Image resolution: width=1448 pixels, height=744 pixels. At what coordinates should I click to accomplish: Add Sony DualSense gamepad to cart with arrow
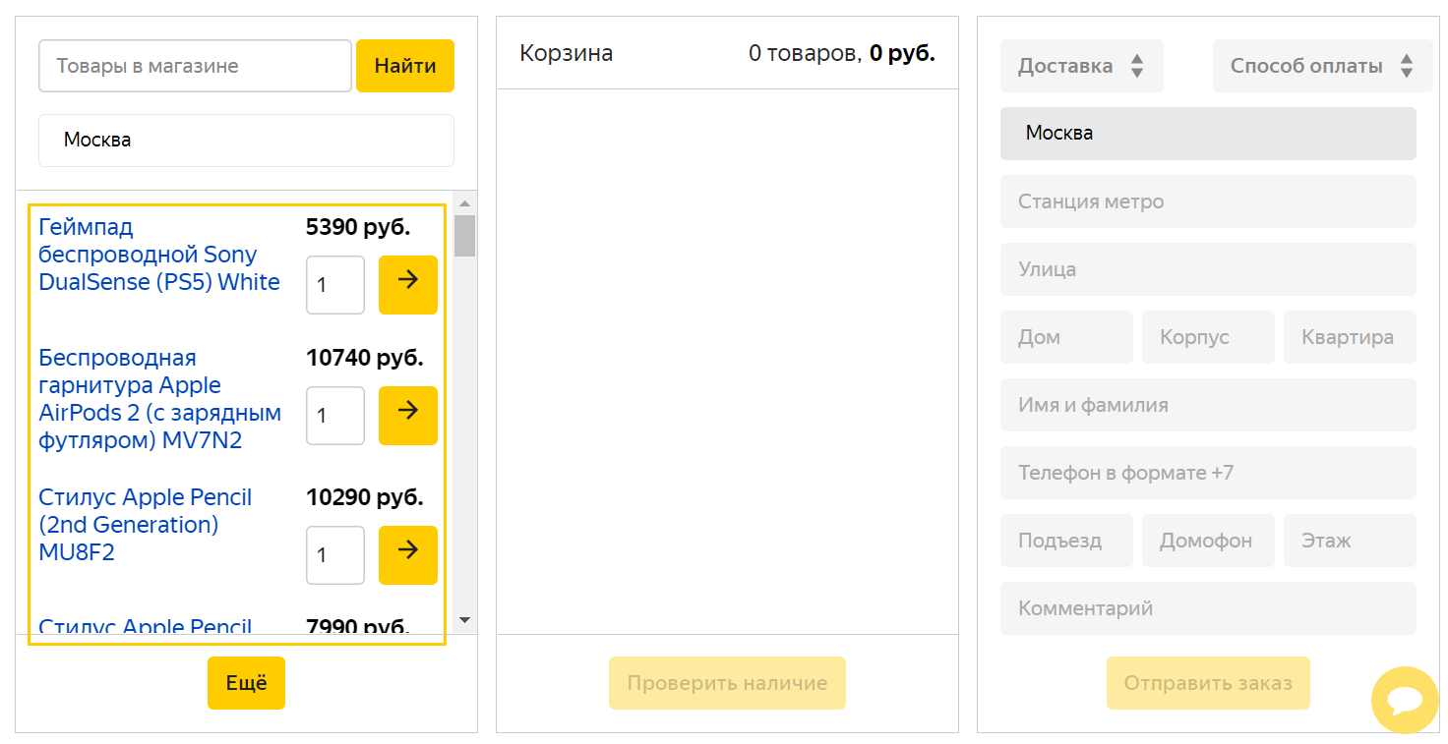click(408, 285)
